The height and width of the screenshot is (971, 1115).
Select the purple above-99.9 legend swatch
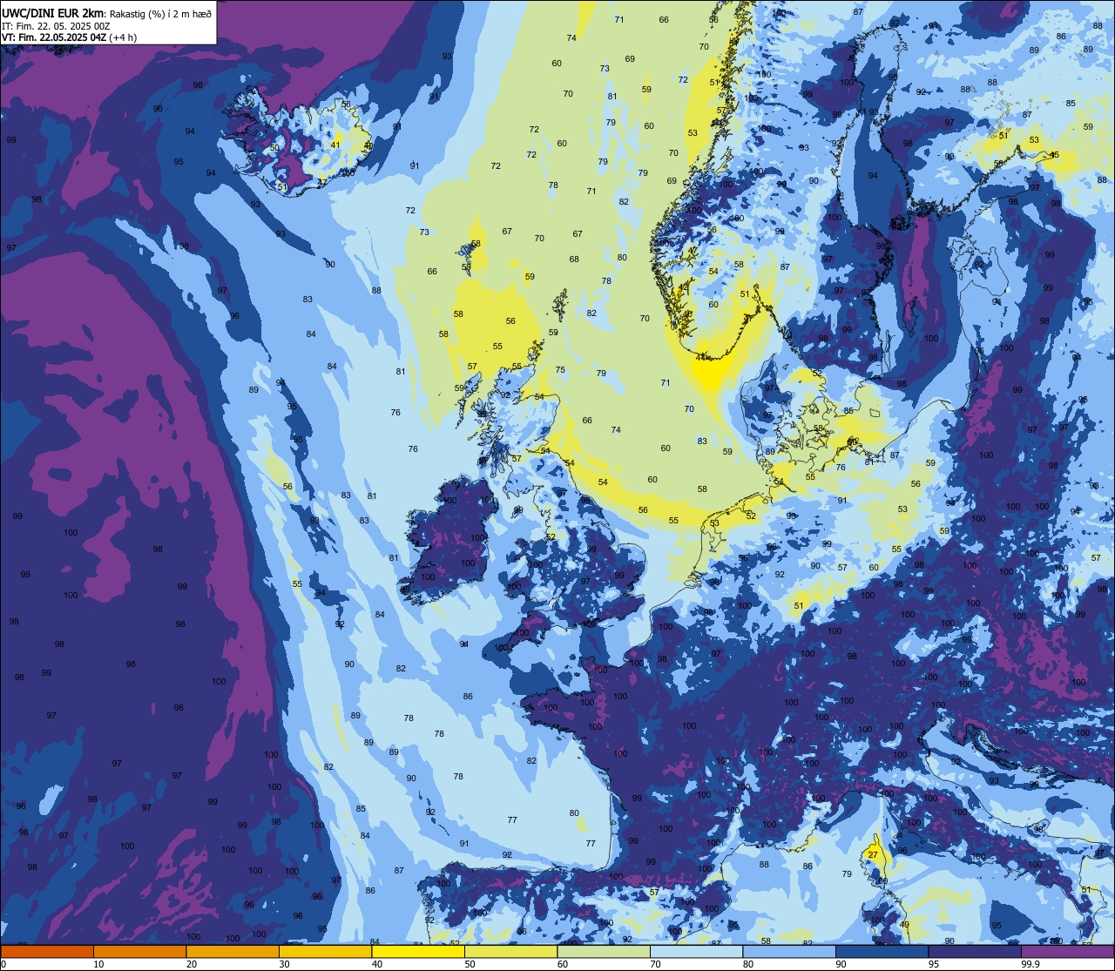(x=1068, y=952)
